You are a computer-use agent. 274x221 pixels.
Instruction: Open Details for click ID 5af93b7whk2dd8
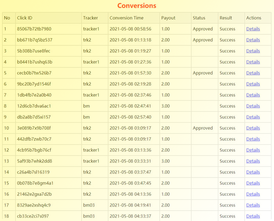[x=253, y=161]
